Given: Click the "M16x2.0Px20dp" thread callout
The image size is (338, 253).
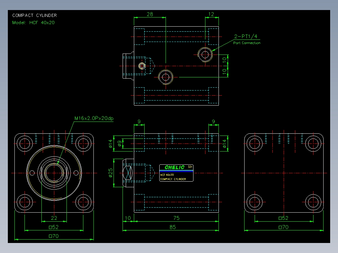Looking at the screenshot, I should click(x=94, y=118).
